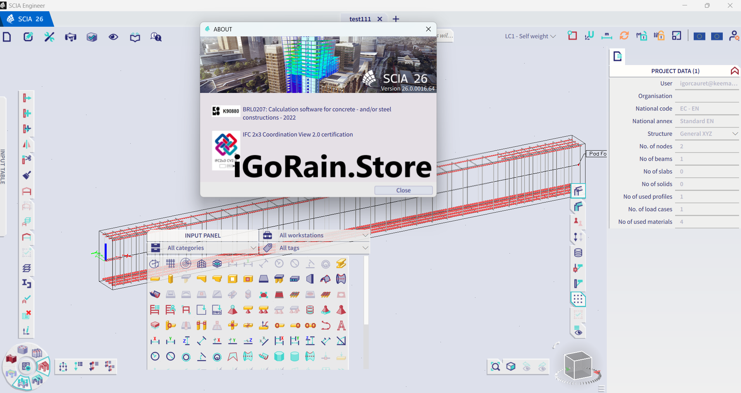Open the Structure General XYZ dropdown
The width and height of the screenshot is (741, 393).
[x=707, y=134]
